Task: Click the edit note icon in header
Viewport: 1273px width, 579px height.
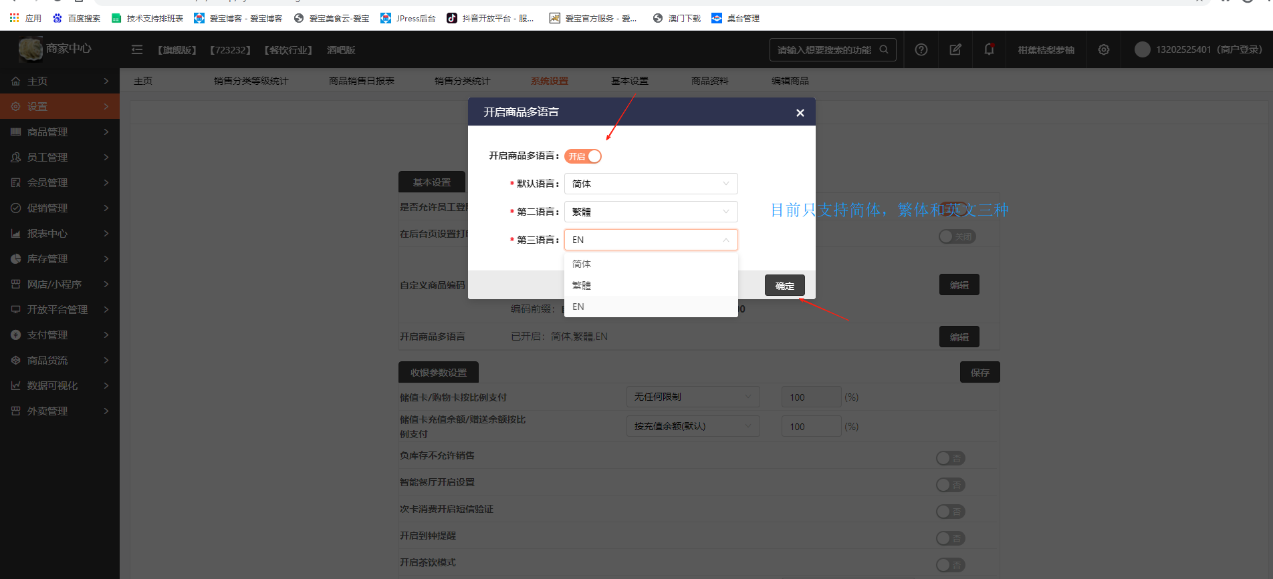Action: [x=955, y=49]
